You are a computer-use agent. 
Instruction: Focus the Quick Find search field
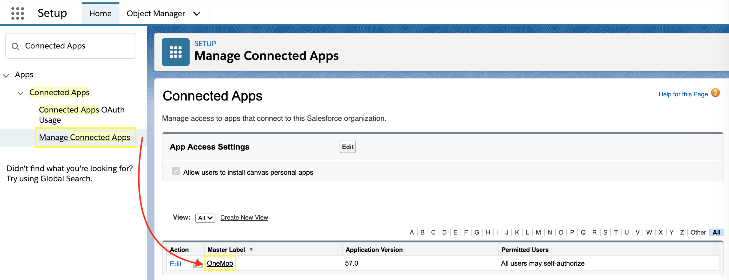(x=71, y=46)
